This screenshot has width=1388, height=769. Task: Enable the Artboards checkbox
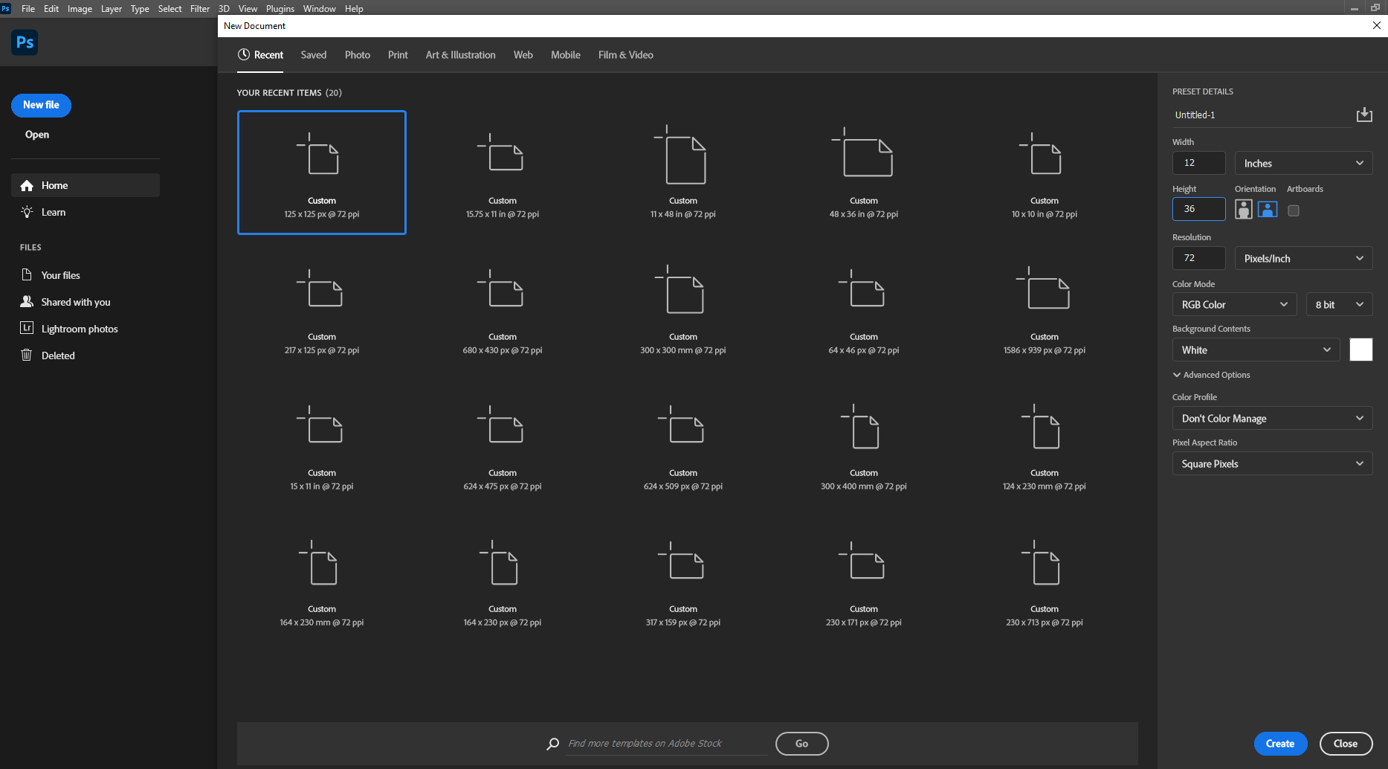coord(1294,210)
